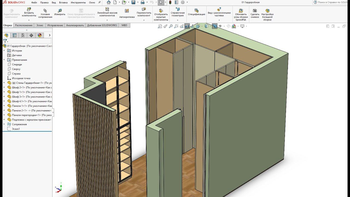Viewport: 350px width, 197px height.
Task: Pin the menu bar with the pushpin icon
Action: click(99, 2)
